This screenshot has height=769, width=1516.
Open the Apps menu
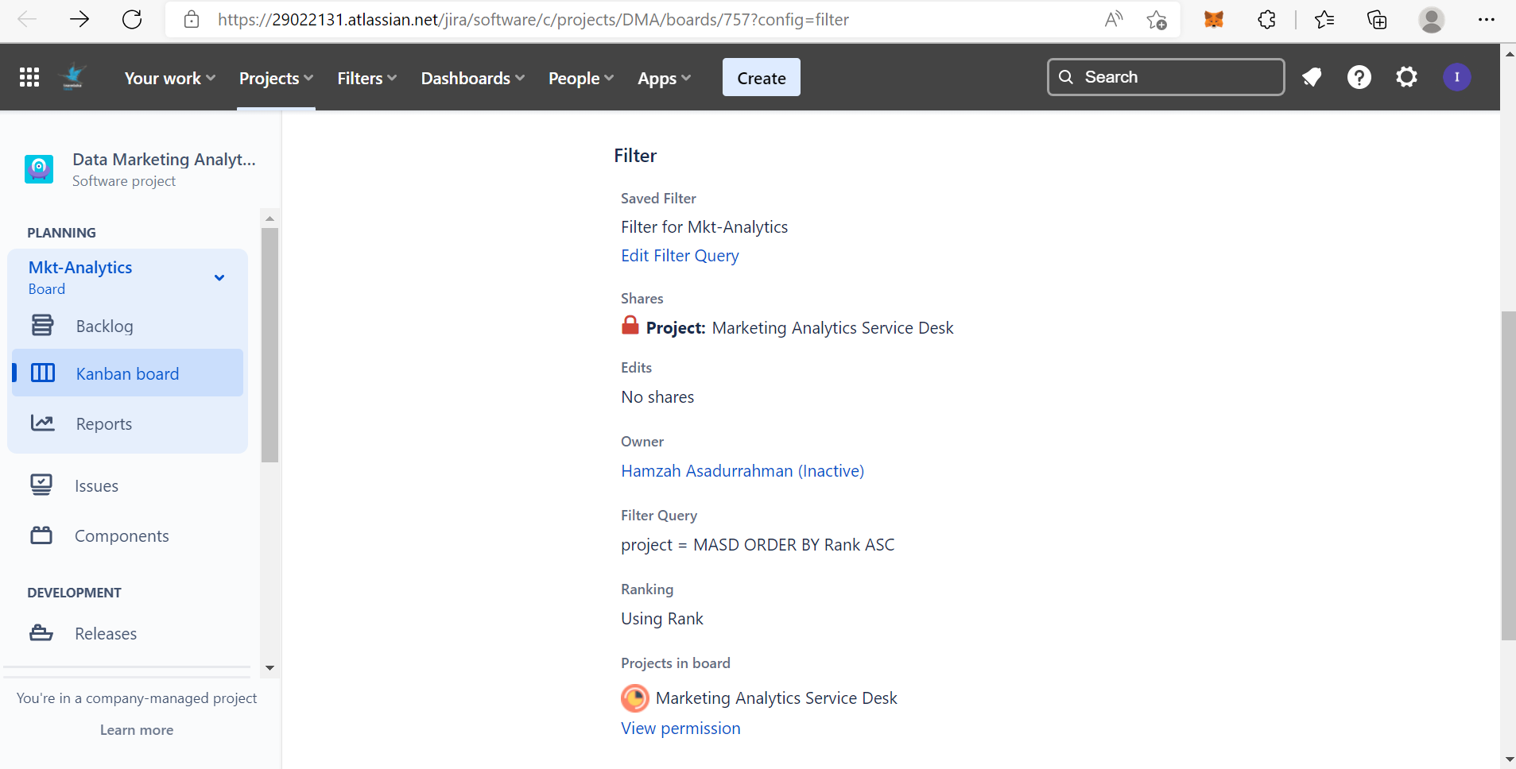pos(663,78)
